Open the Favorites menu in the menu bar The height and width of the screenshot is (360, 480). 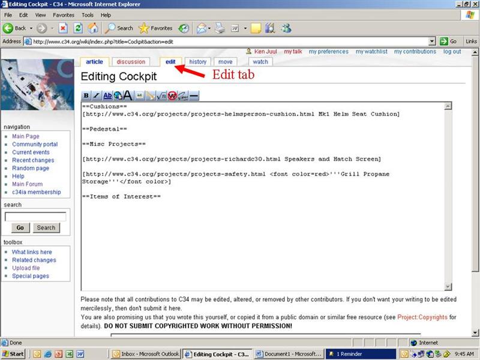[x=64, y=14]
